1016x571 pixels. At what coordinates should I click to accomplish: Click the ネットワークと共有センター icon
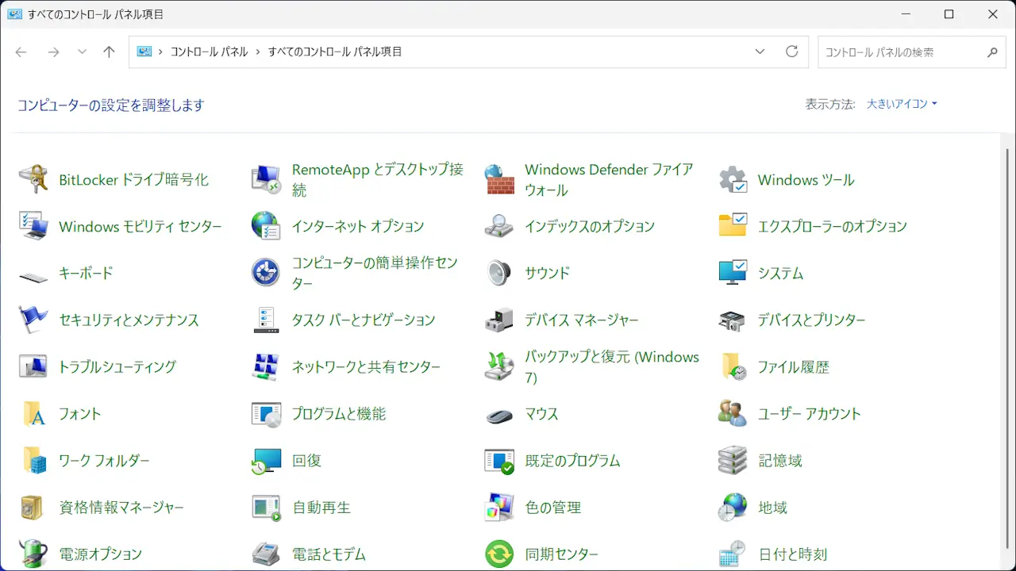point(266,367)
